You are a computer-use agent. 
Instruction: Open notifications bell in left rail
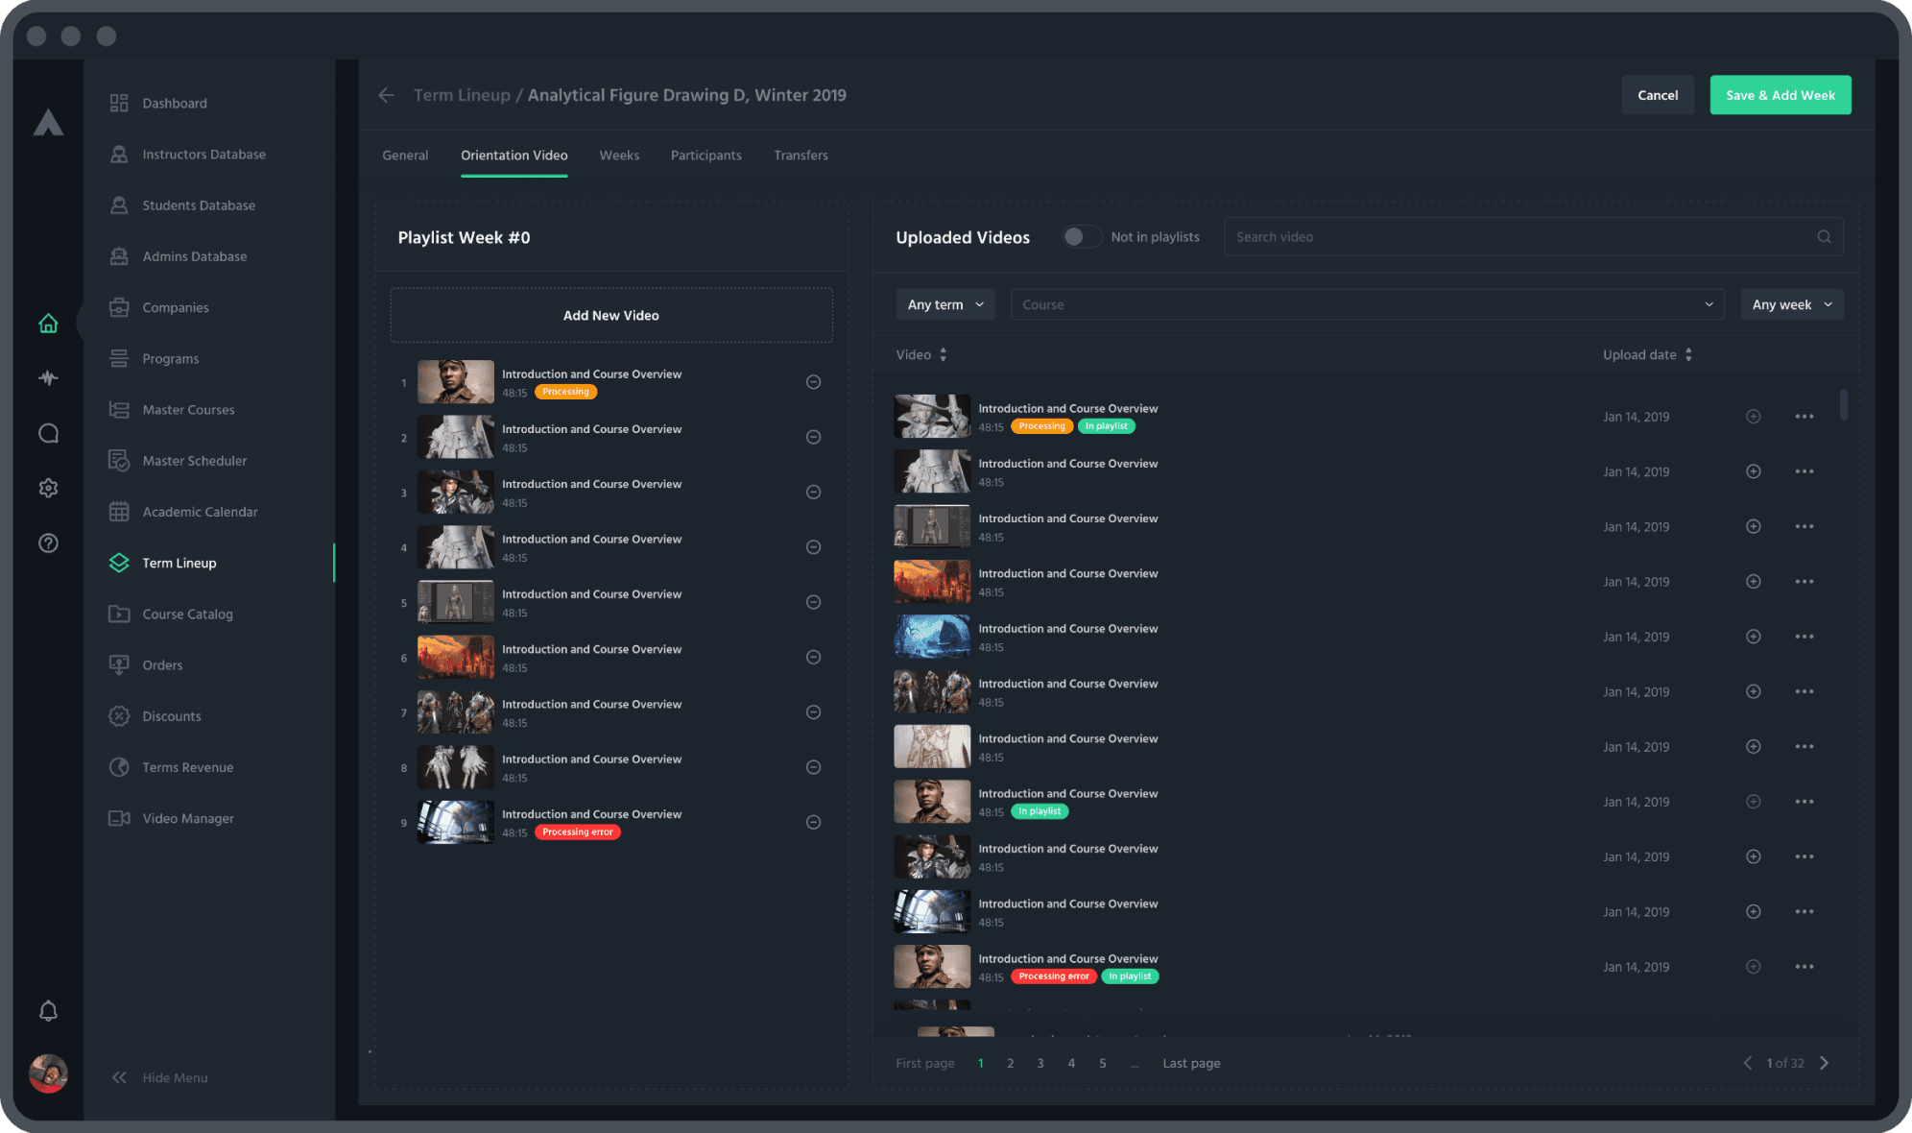48,1011
